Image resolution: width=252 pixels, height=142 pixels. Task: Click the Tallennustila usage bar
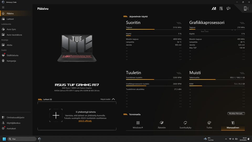[217, 79]
